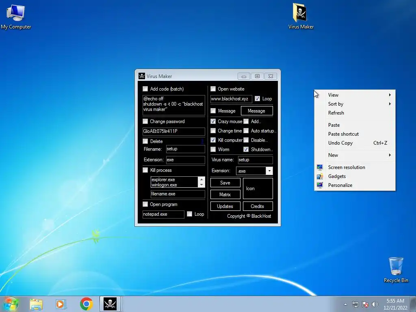Select the Recycle Bin desktop icon
The image size is (416, 312).
(x=396, y=270)
